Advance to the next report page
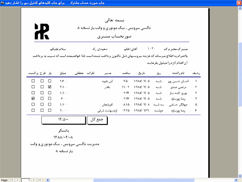 click(34, 180)
